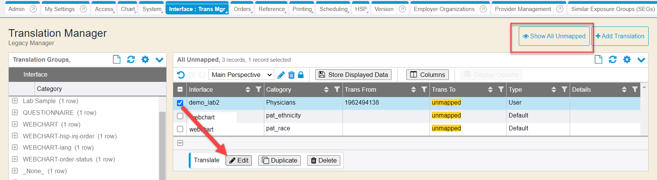Click the trash icon next to perspective dropdown

click(x=291, y=75)
